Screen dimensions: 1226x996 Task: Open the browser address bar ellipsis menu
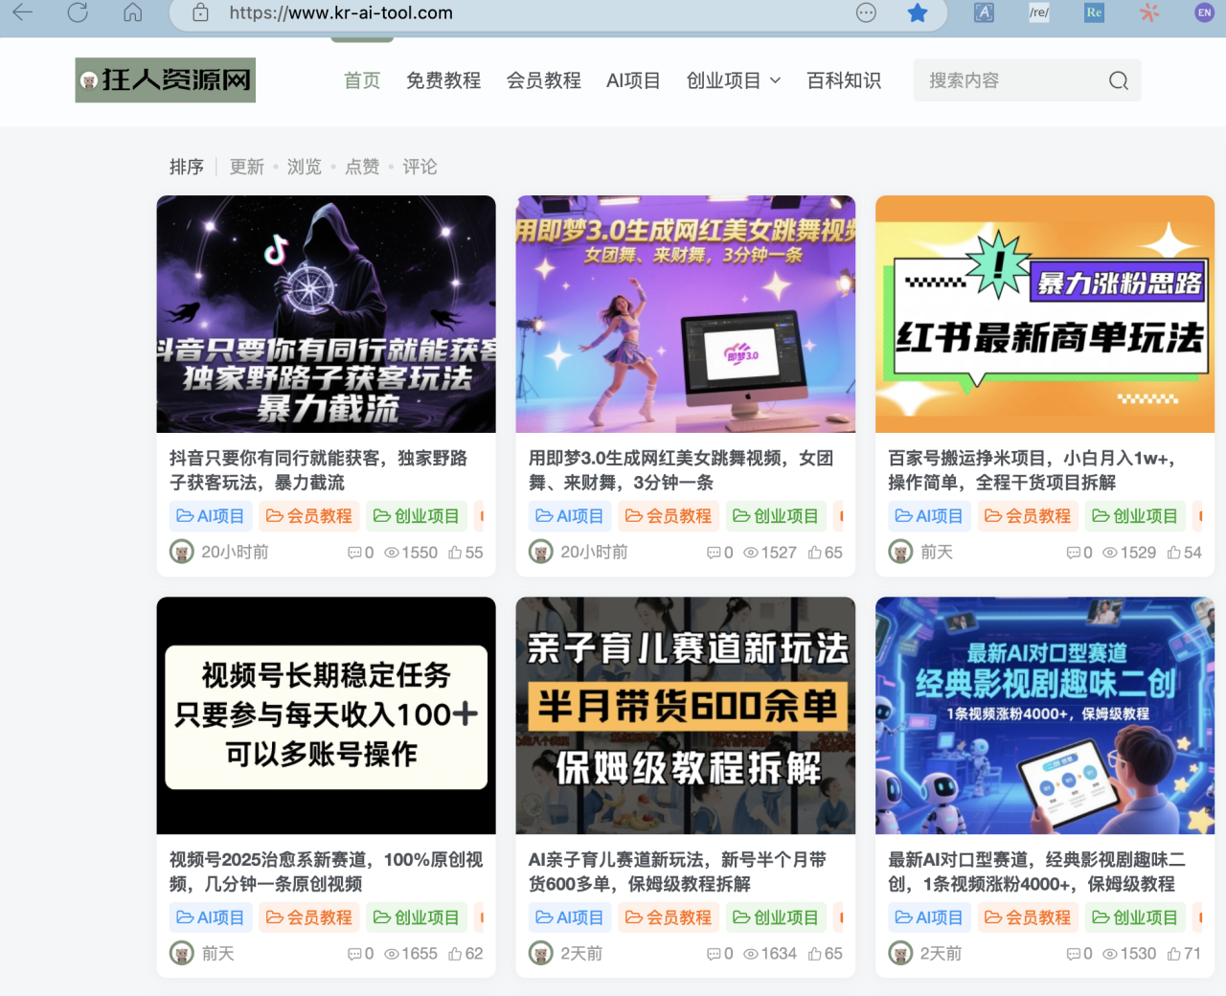click(x=866, y=12)
